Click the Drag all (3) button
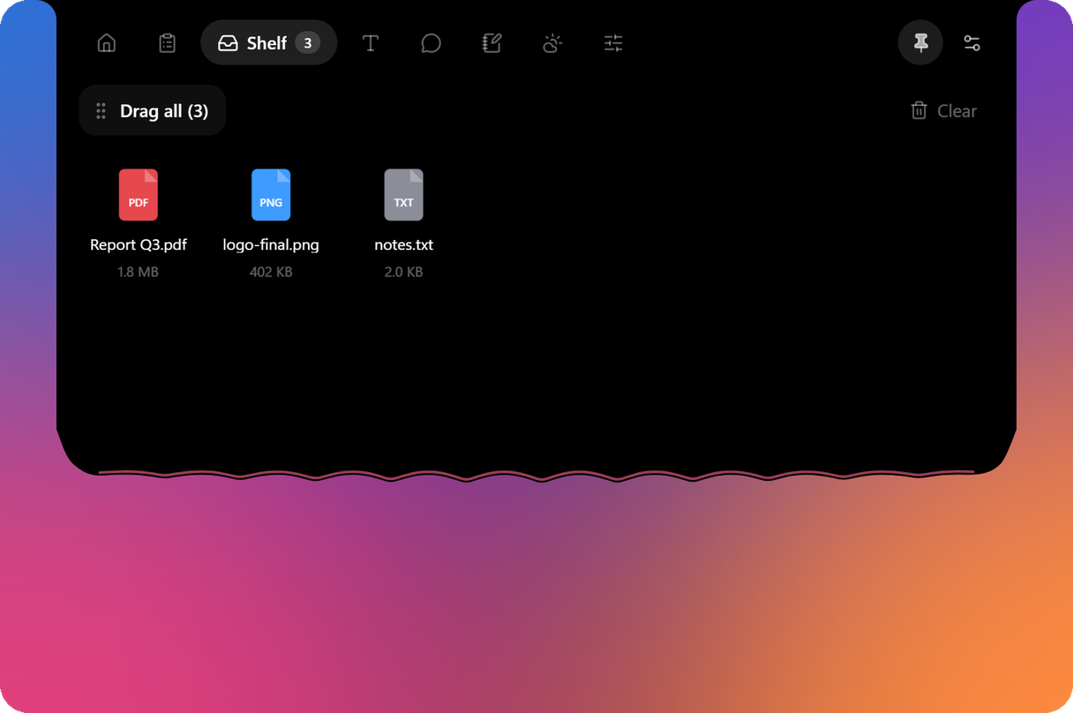Screen dimensions: 1073x713 [153, 110]
